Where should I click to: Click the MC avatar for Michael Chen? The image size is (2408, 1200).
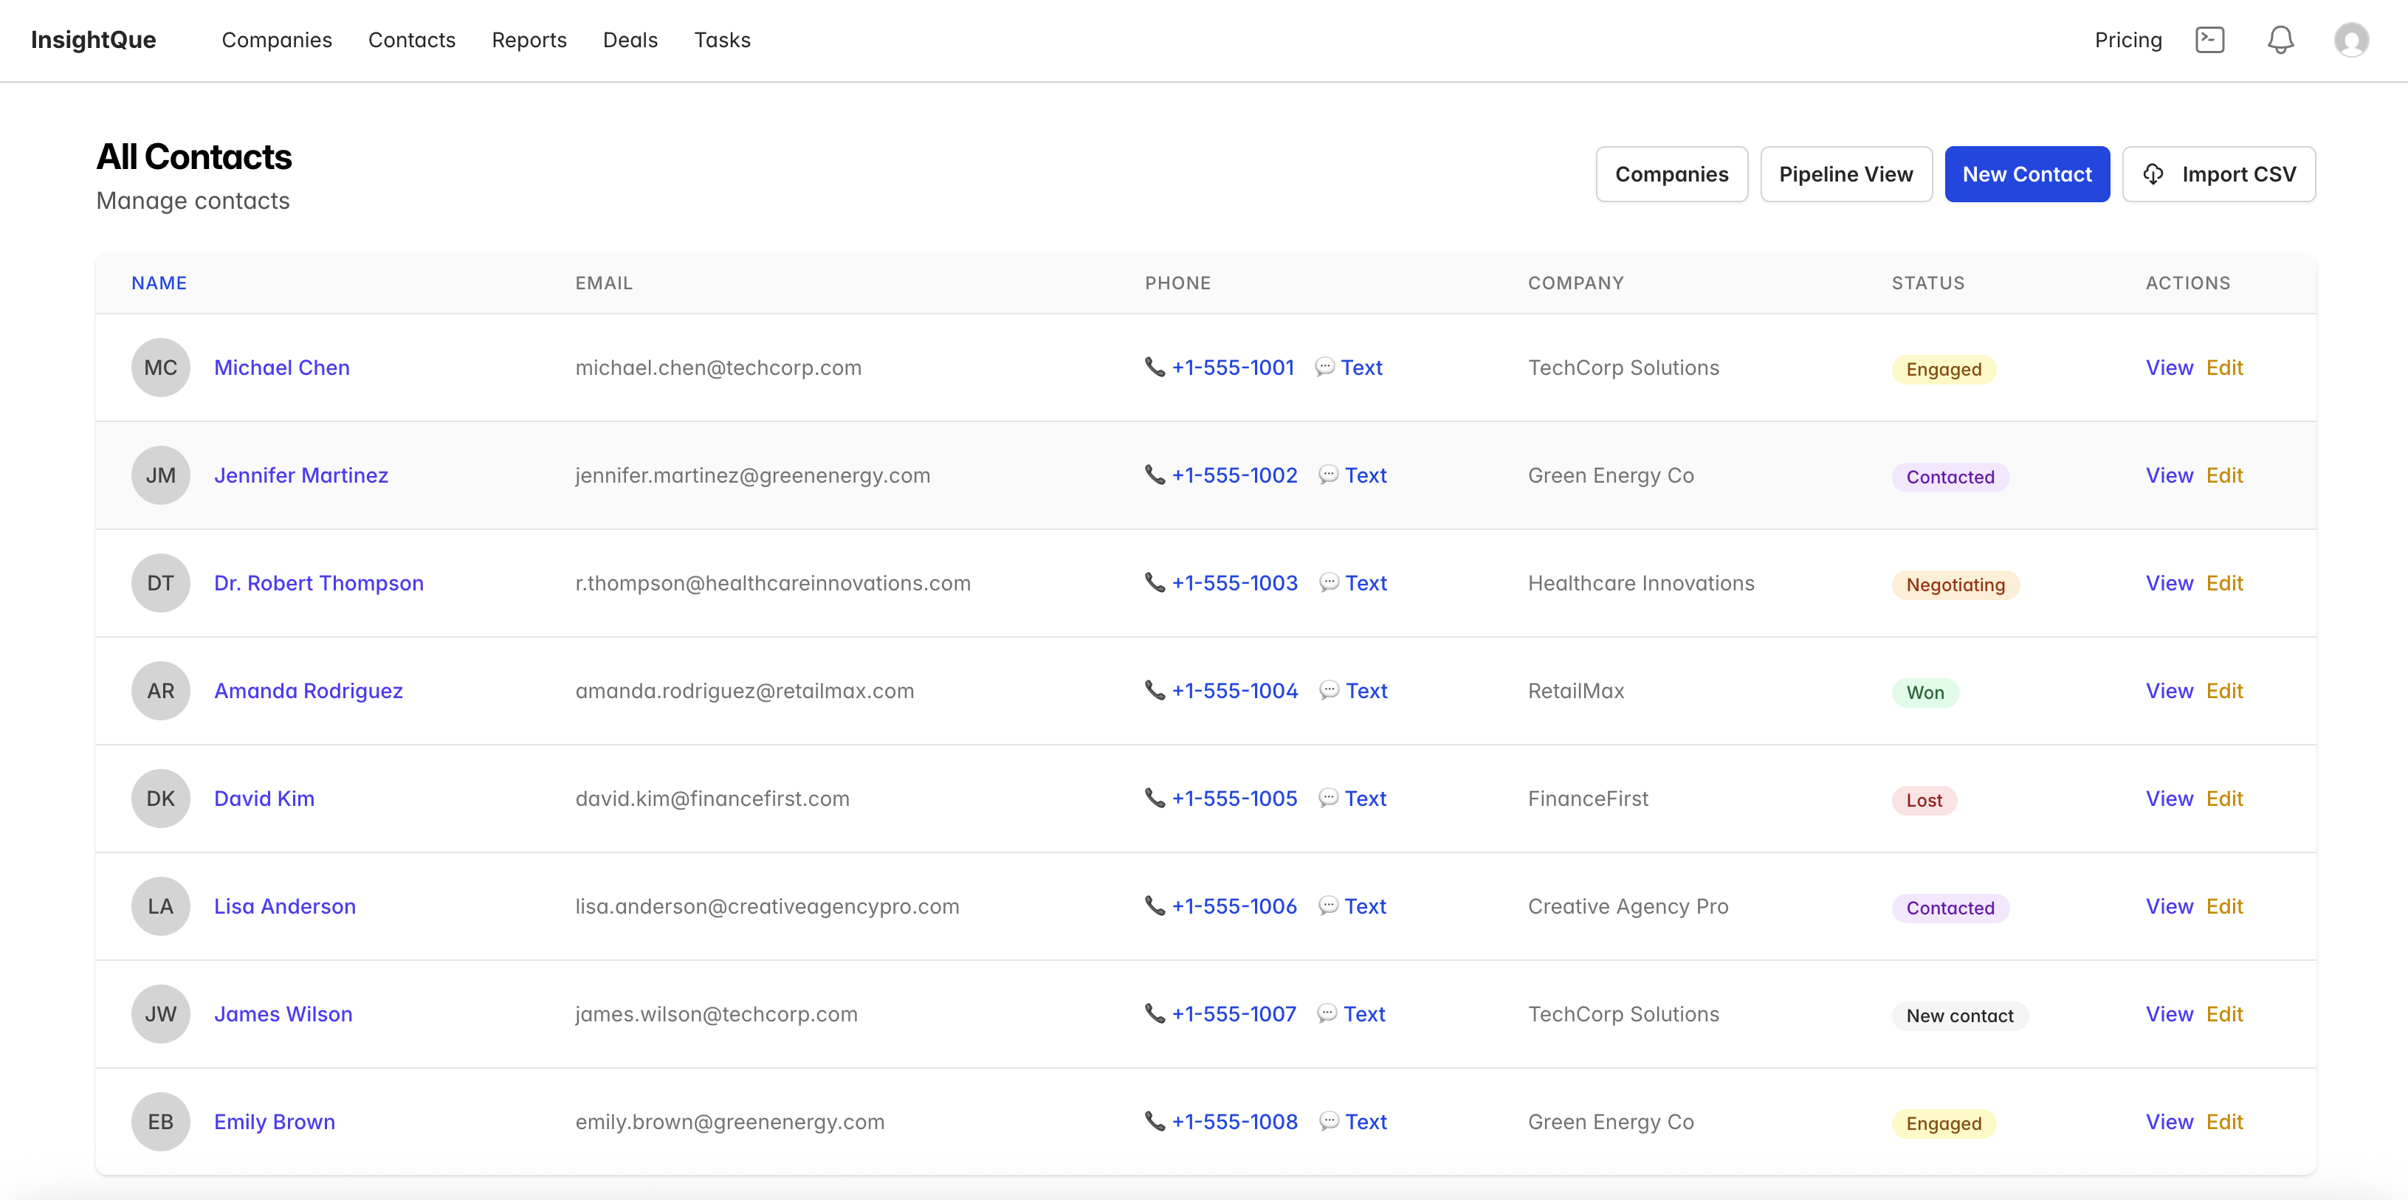(x=160, y=368)
